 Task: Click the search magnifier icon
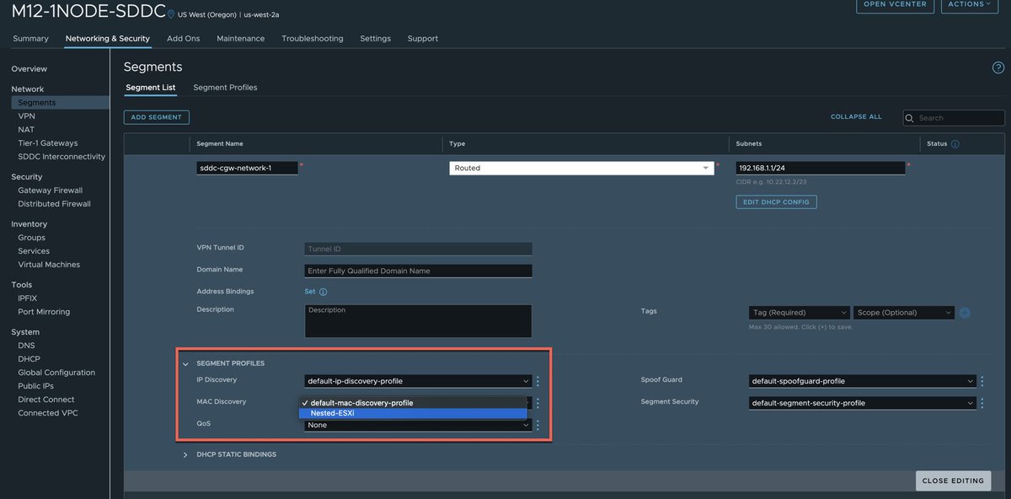[911, 118]
